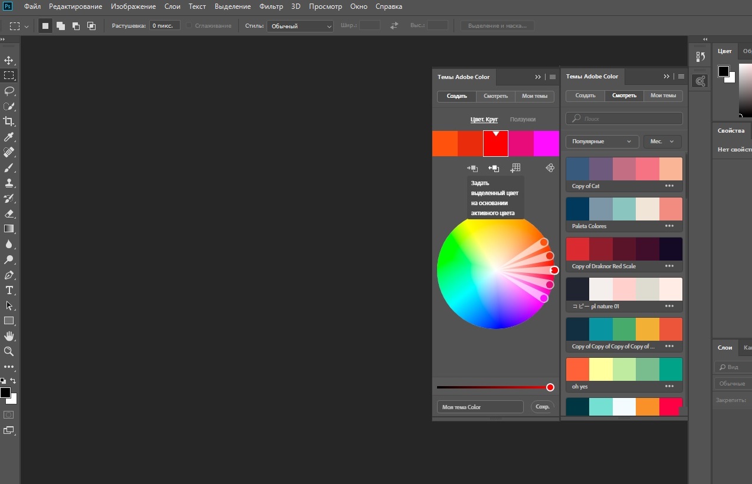Select the magenta swatch in theme strip
The width and height of the screenshot is (752, 484).
546,143
